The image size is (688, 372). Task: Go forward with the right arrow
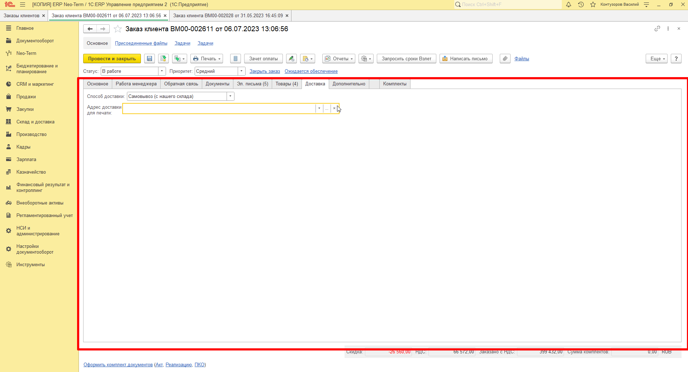103,29
